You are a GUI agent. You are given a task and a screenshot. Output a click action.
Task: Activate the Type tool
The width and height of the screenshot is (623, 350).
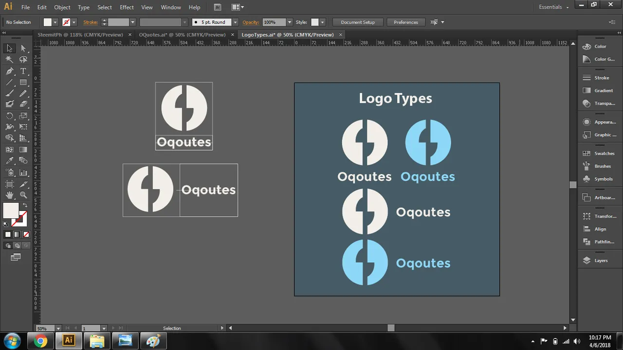23,71
